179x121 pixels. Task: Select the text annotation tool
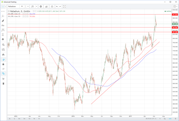point(3,26)
